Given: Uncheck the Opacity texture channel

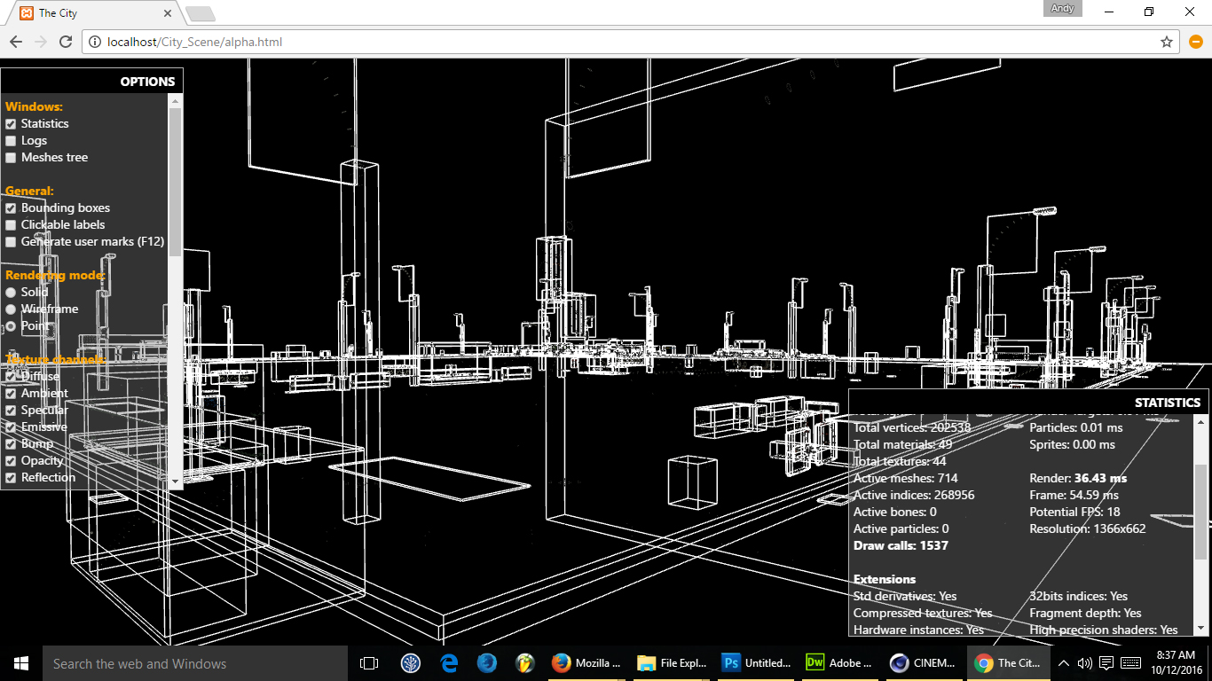Looking at the screenshot, I should coord(12,461).
